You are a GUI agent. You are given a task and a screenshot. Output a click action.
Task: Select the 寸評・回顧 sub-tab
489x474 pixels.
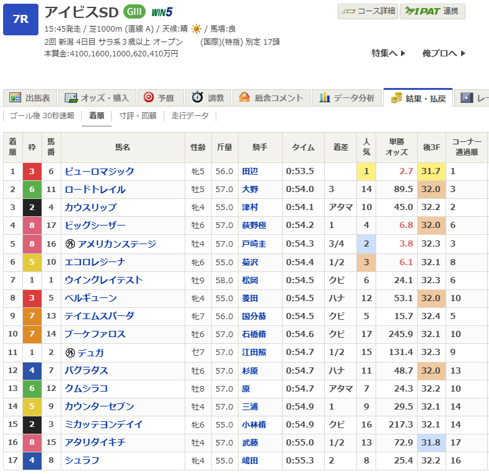(x=138, y=116)
